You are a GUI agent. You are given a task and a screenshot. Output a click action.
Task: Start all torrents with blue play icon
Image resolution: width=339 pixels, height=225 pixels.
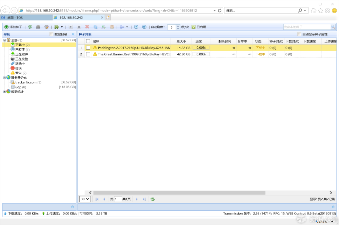[x=136, y=27]
